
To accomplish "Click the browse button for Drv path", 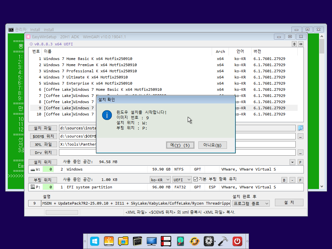I will (x=300, y=152).
